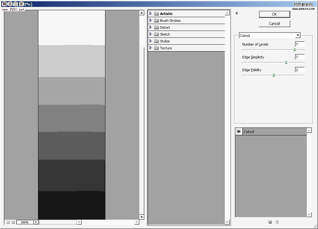Viewport: 318px width, 229px height.
Task: Click the preview scrollbar down arrow
Action: click(x=142, y=217)
